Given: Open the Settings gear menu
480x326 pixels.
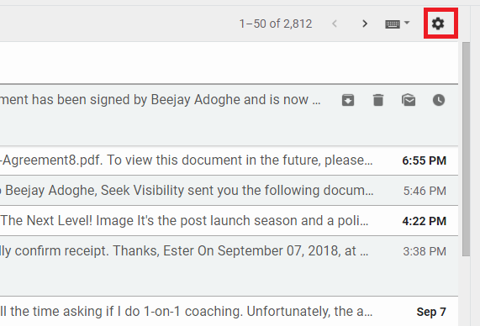Looking at the screenshot, I should click(x=438, y=24).
